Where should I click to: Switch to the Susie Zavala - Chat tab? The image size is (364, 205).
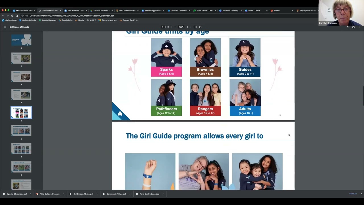pyautogui.click(x=204, y=11)
